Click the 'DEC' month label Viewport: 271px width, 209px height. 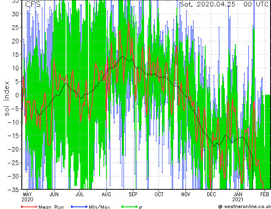coord(212,194)
